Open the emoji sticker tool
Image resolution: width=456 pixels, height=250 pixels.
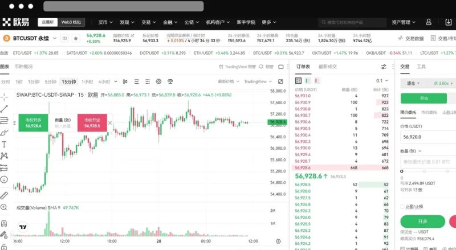tap(4, 179)
